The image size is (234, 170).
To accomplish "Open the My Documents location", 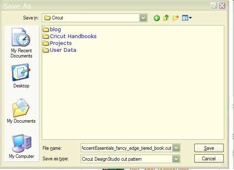I will coord(21,111).
